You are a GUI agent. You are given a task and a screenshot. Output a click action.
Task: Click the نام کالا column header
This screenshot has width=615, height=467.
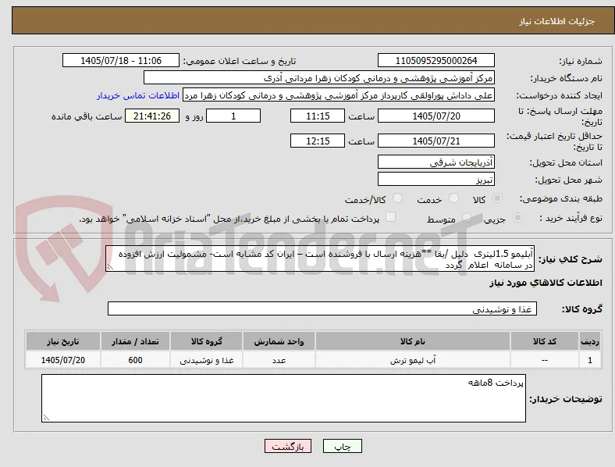(413, 341)
